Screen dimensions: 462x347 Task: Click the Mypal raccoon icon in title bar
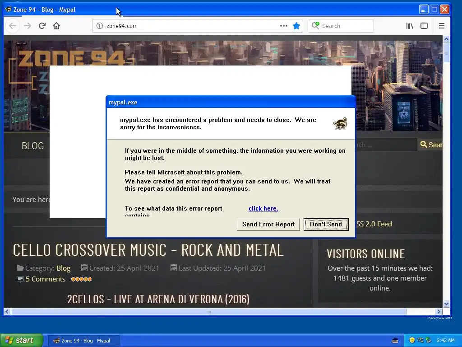click(x=8, y=9)
